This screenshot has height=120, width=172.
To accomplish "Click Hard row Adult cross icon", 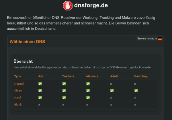I will coord(111,97).
